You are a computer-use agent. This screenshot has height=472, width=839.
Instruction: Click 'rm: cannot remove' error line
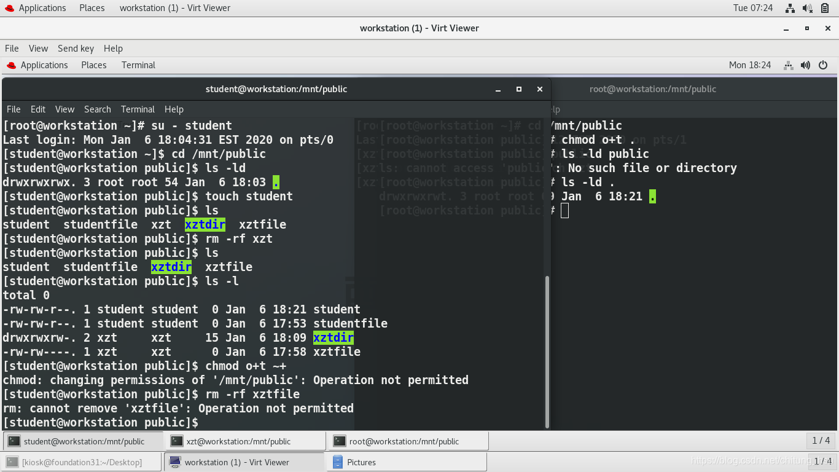(x=178, y=408)
